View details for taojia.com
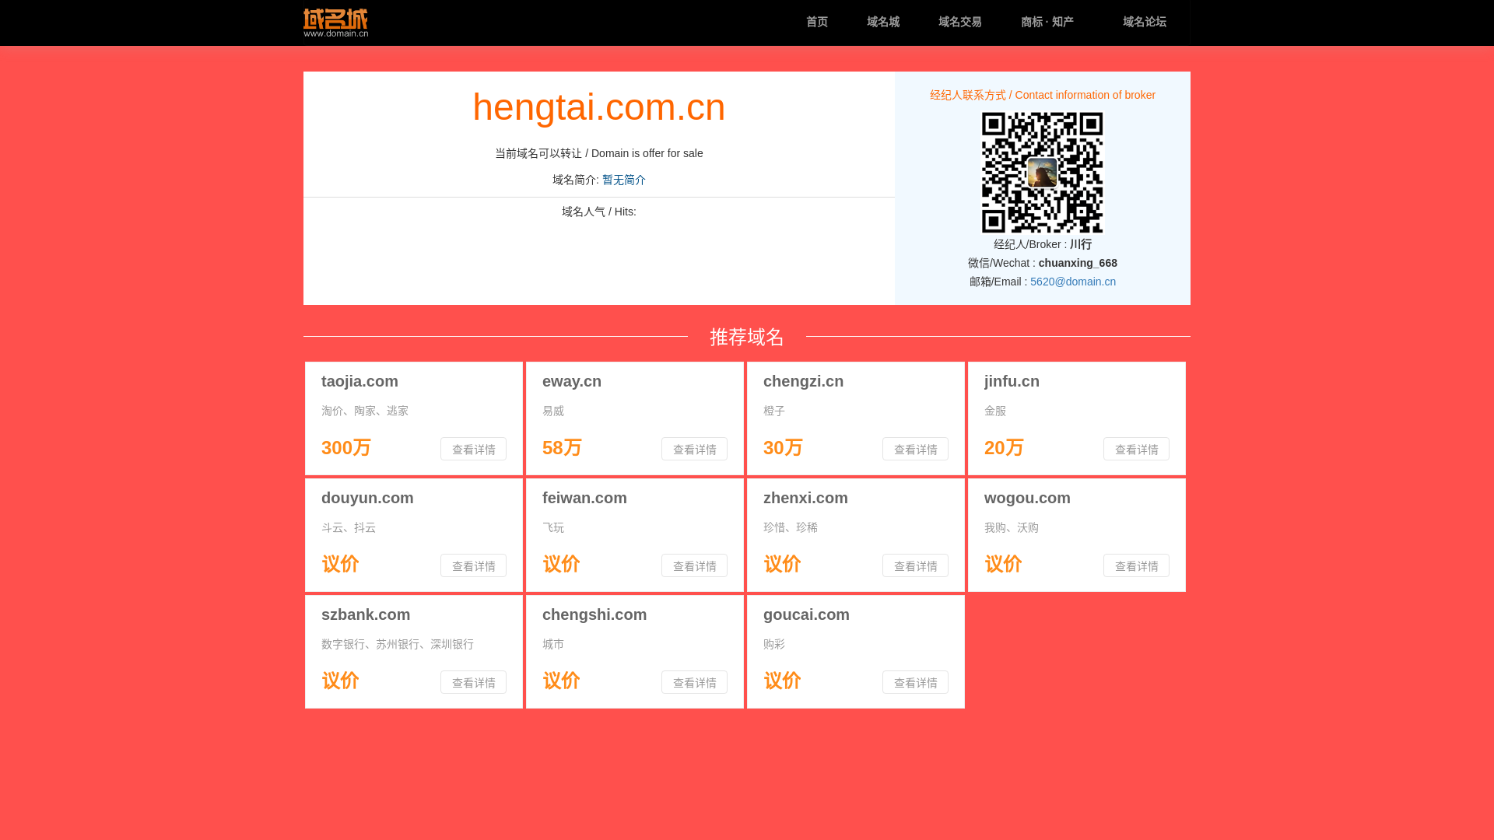Screen dimensions: 1494x840 click(x=473, y=449)
